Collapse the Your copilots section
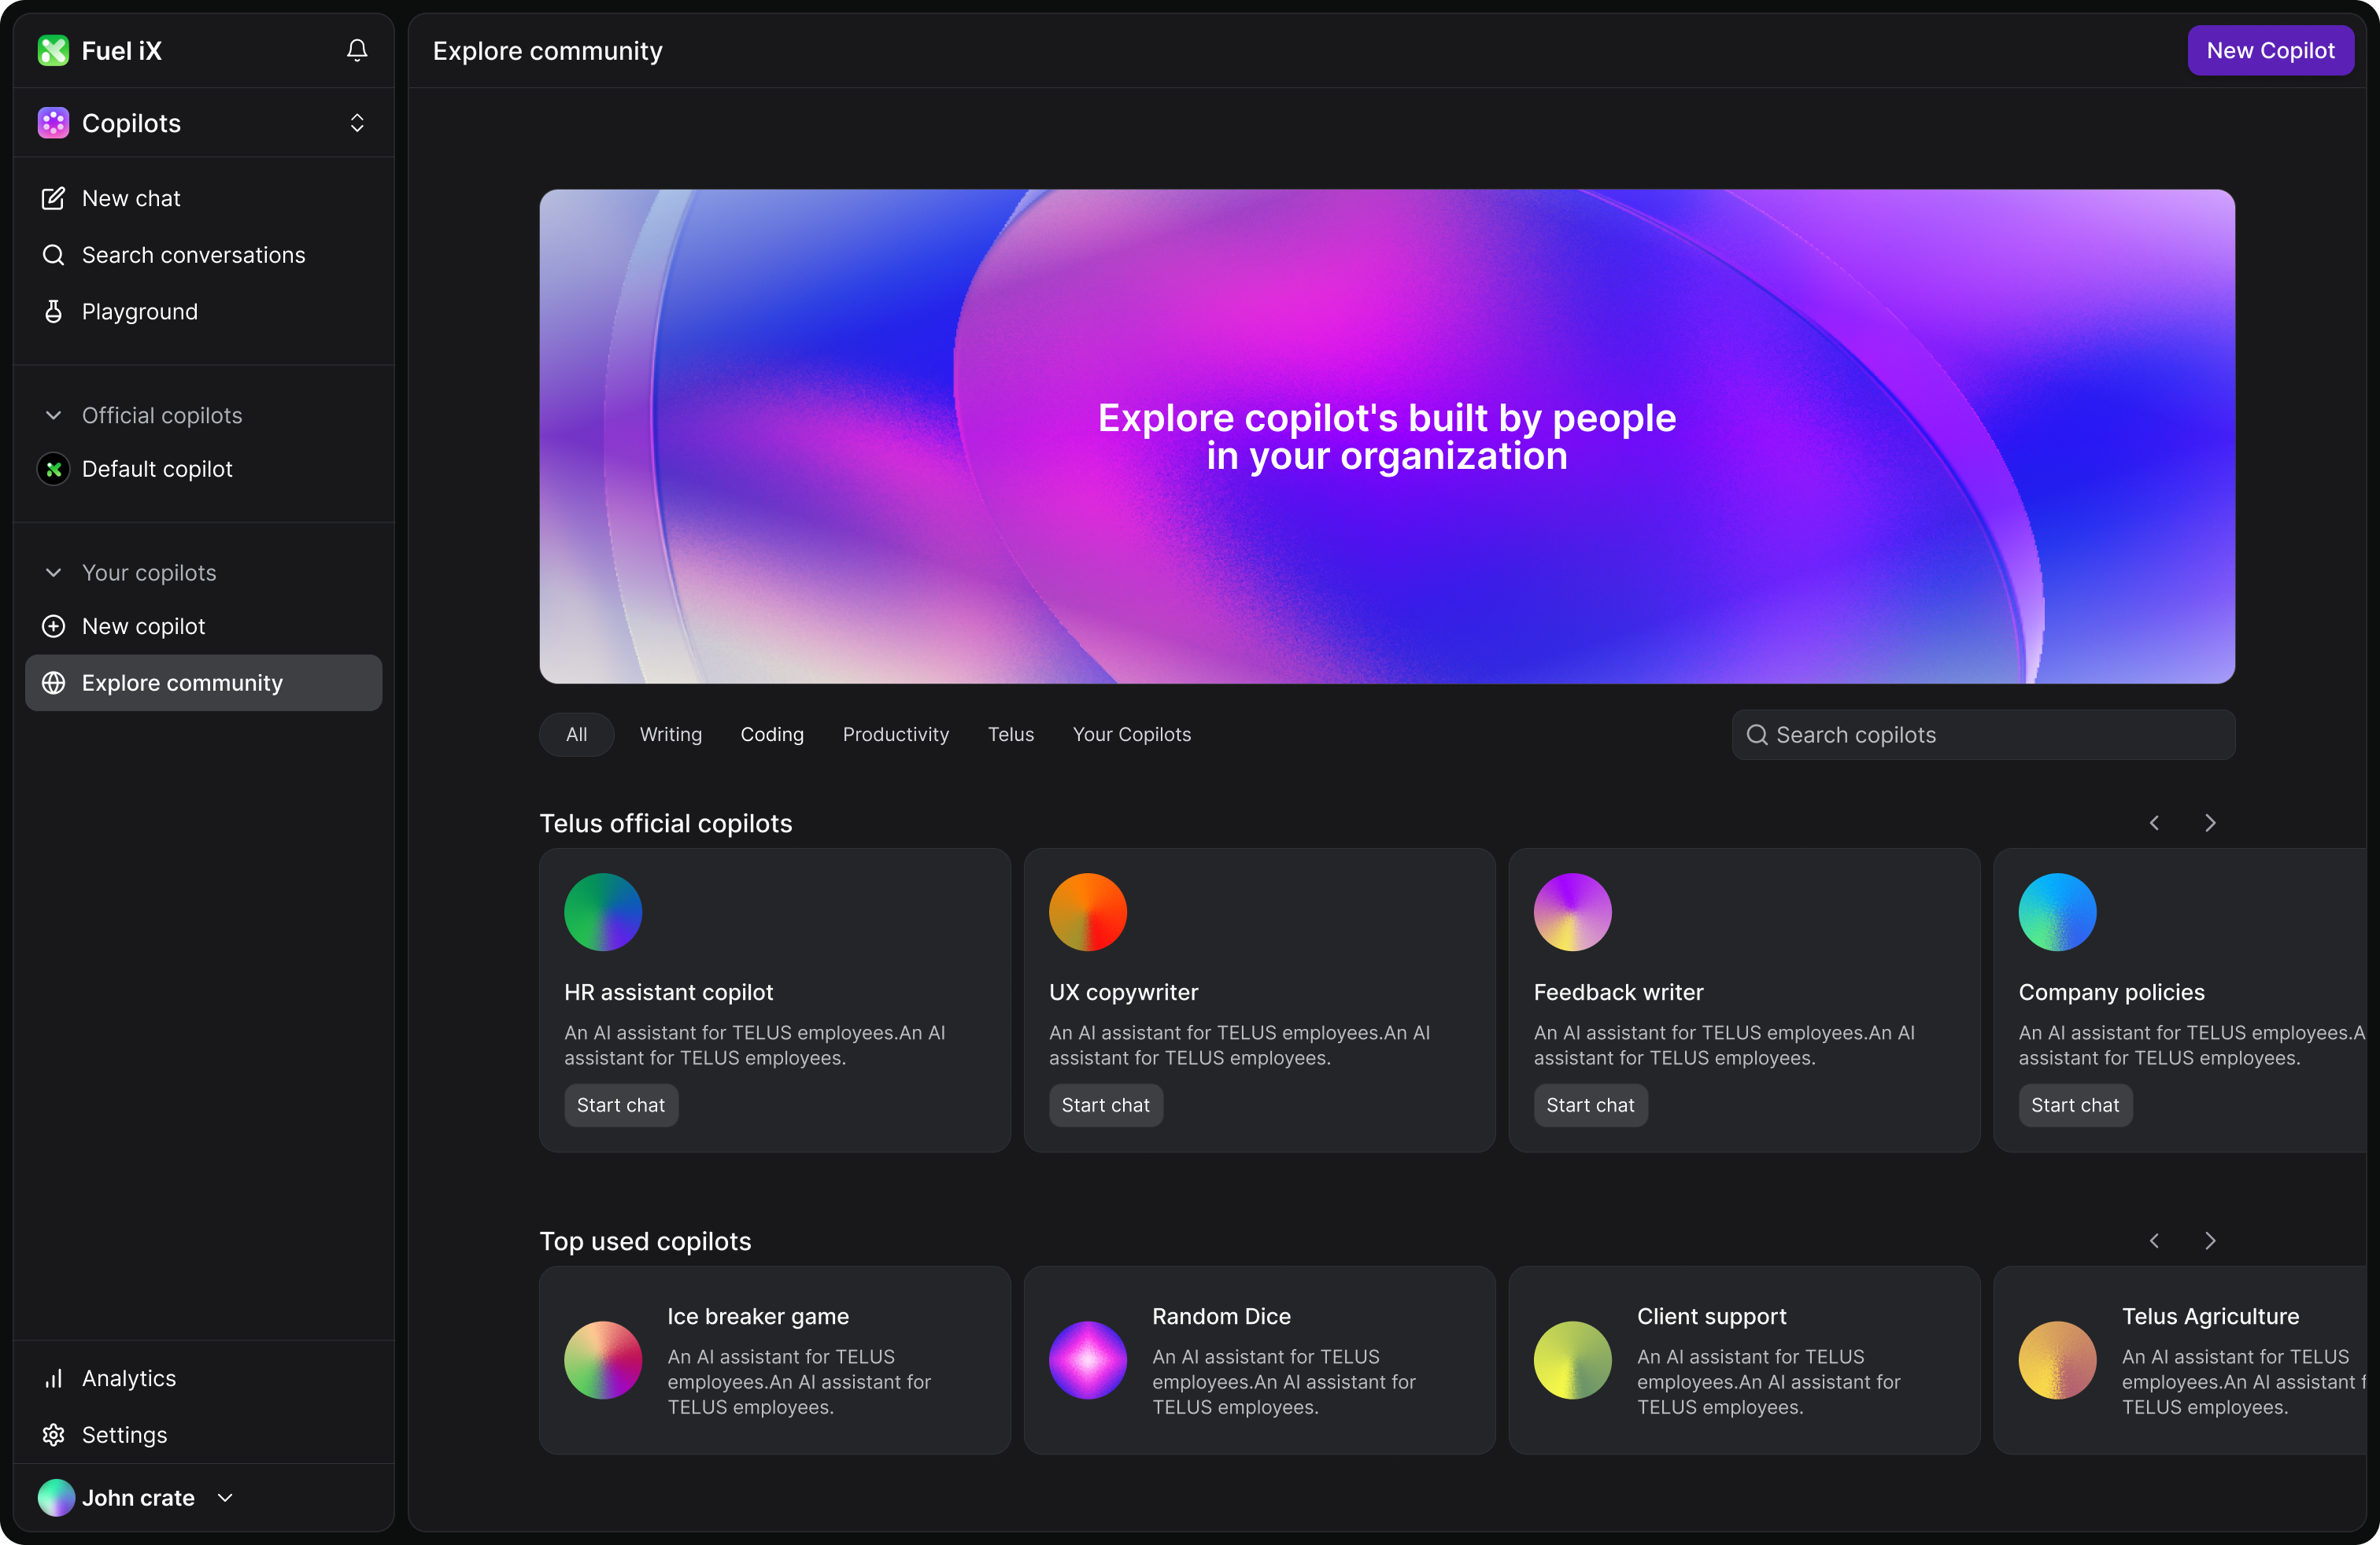Viewport: 2380px width, 1545px height. point(54,573)
